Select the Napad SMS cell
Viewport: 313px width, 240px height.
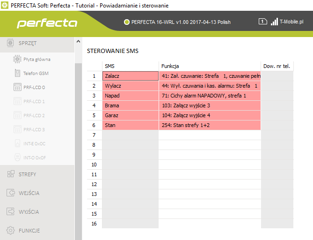coord(131,96)
